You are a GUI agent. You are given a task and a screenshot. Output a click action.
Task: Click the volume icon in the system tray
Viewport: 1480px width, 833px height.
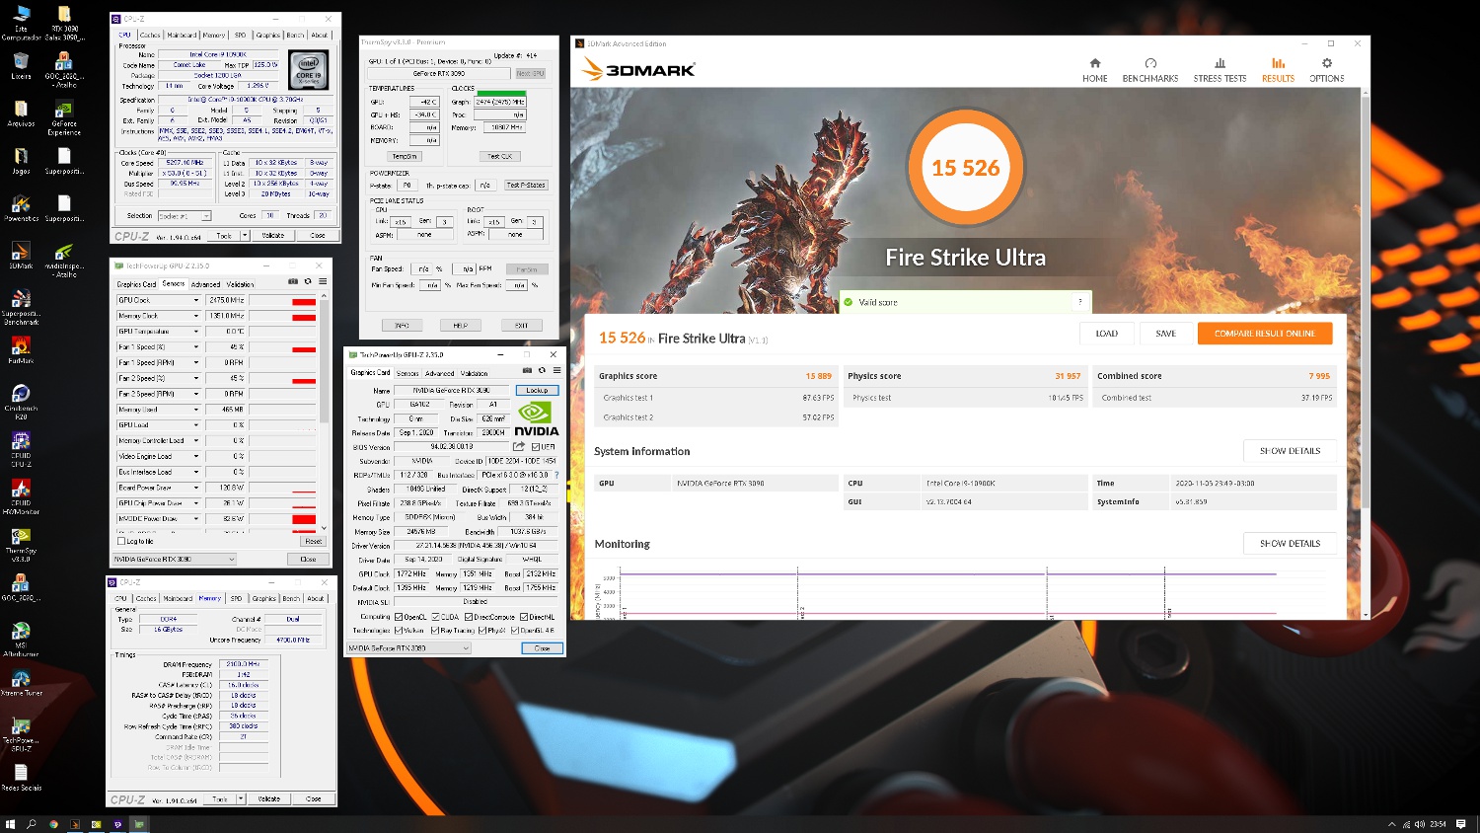coord(1419,824)
